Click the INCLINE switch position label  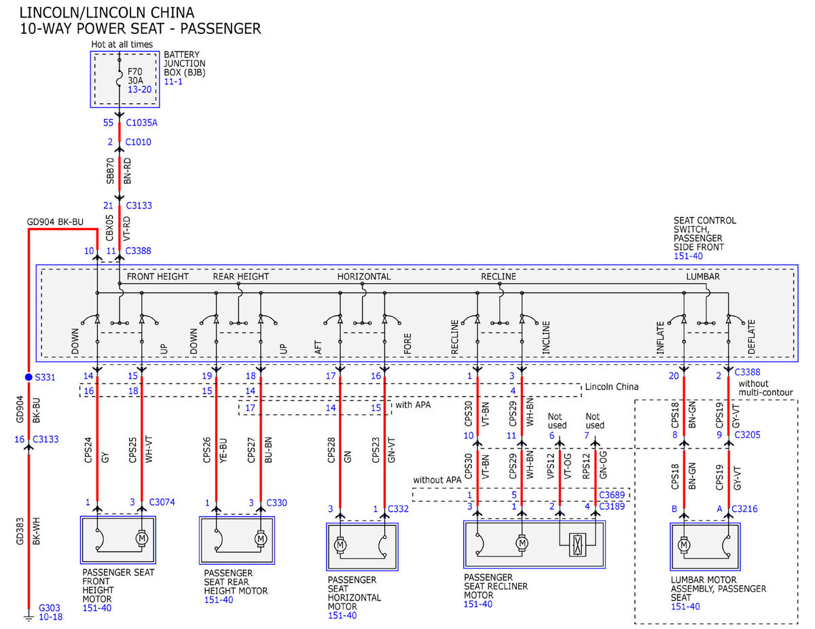[545, 339]
